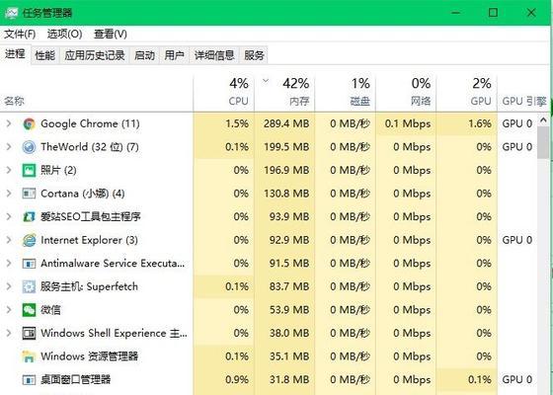Screen dimensions: 553x395
Task: Select Internet Explorer's GPU 0 engine cell
Action: click(x=517, y=240)
